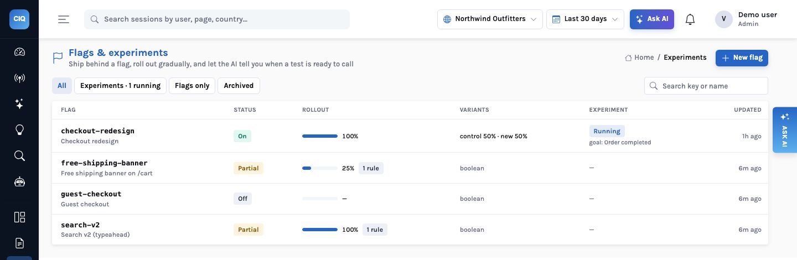Open the AI sparkle icon in sidebar
Image resolution: width=797 pixels, height=260 pixels.
click(19, 104)
